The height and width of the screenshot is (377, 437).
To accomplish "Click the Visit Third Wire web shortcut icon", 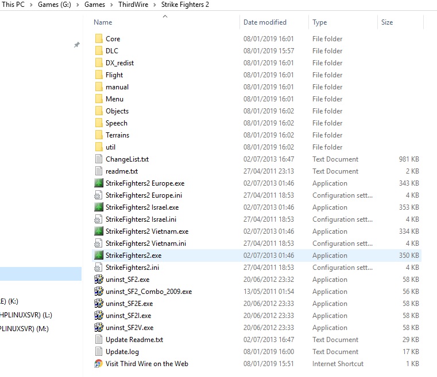I will tap(98, 364).
